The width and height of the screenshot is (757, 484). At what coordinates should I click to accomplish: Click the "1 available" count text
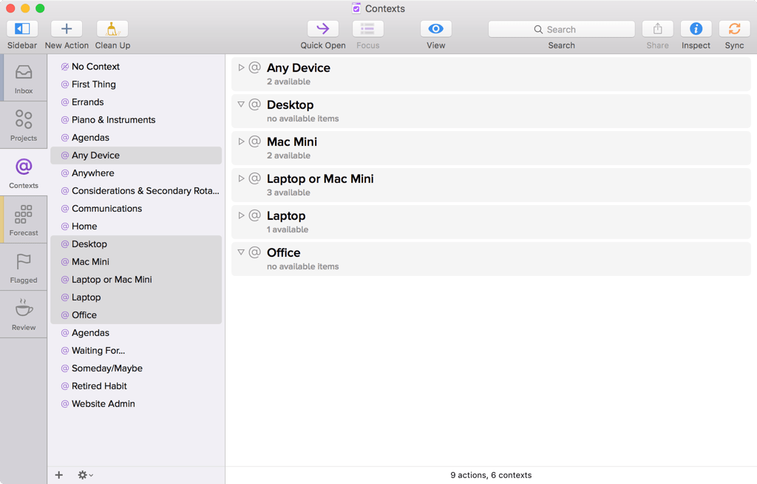(x=288, y=229)
